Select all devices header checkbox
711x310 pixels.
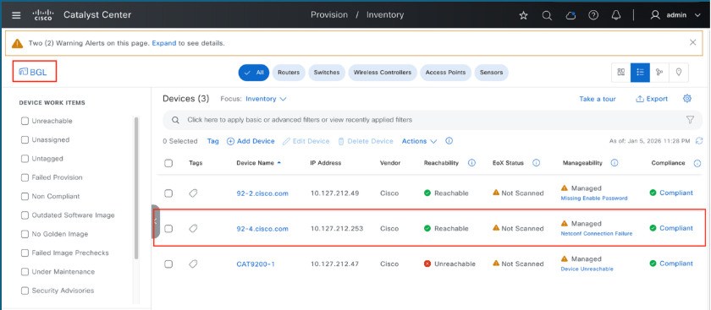pyautogui.click(x=168, y=163)
